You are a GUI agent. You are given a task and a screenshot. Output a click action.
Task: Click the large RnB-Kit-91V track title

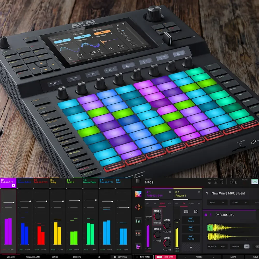click(x=225, y=215)
